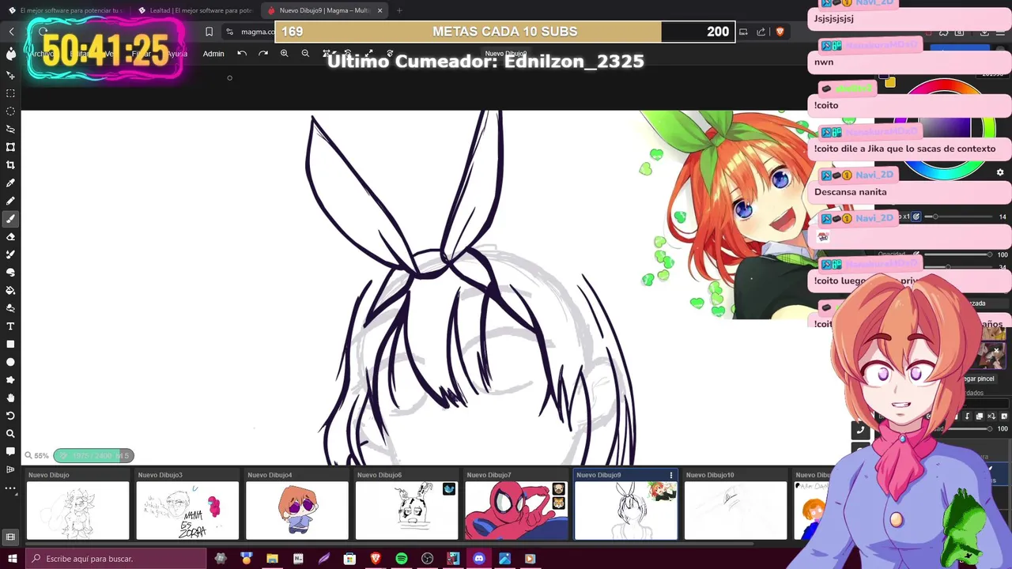Select the ellipse shape tool
This screenshot has width=1012, height=569.
tap(10, 362)
